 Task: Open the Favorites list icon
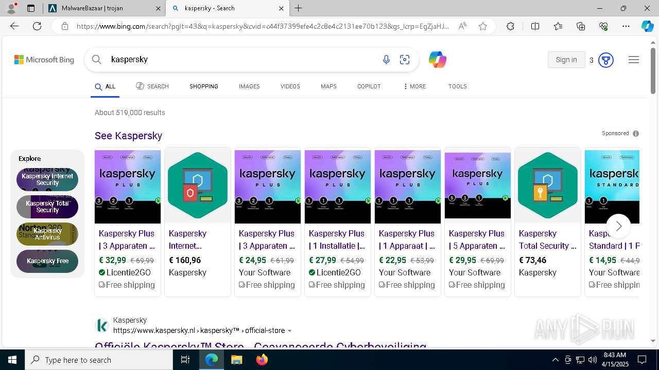(558, 26)
